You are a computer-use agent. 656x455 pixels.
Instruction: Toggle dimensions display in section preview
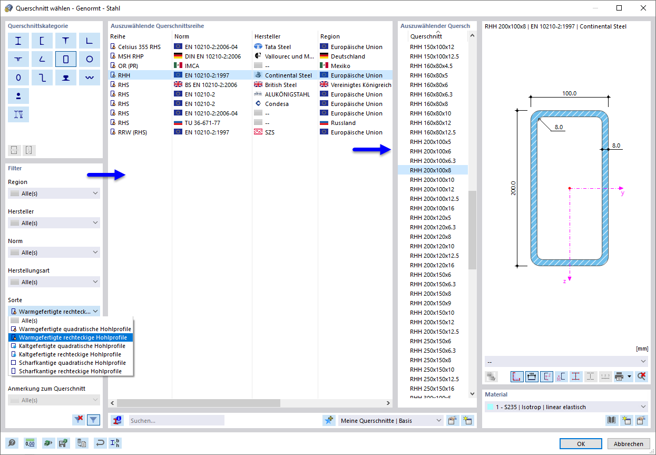(532, 376)
